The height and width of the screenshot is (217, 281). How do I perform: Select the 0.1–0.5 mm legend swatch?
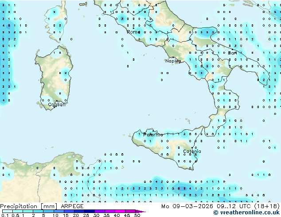point(8,211)
